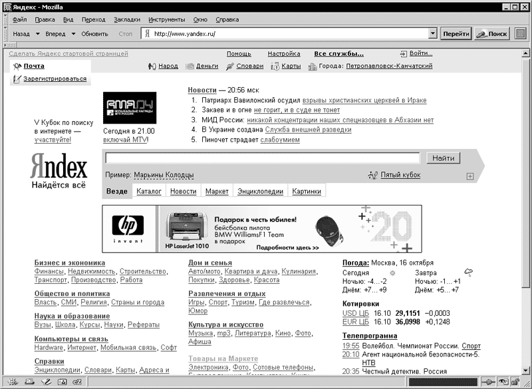Open the Назад history dropdown arrow
This screenshot has width=532, height=389.
click(x=38, y=34)
